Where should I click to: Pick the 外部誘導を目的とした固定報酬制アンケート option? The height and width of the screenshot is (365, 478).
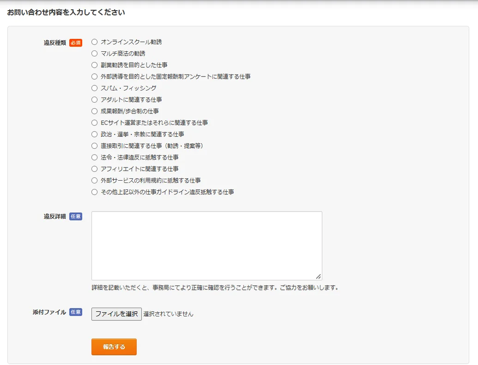pyautogui.click(x=94, y=77)
